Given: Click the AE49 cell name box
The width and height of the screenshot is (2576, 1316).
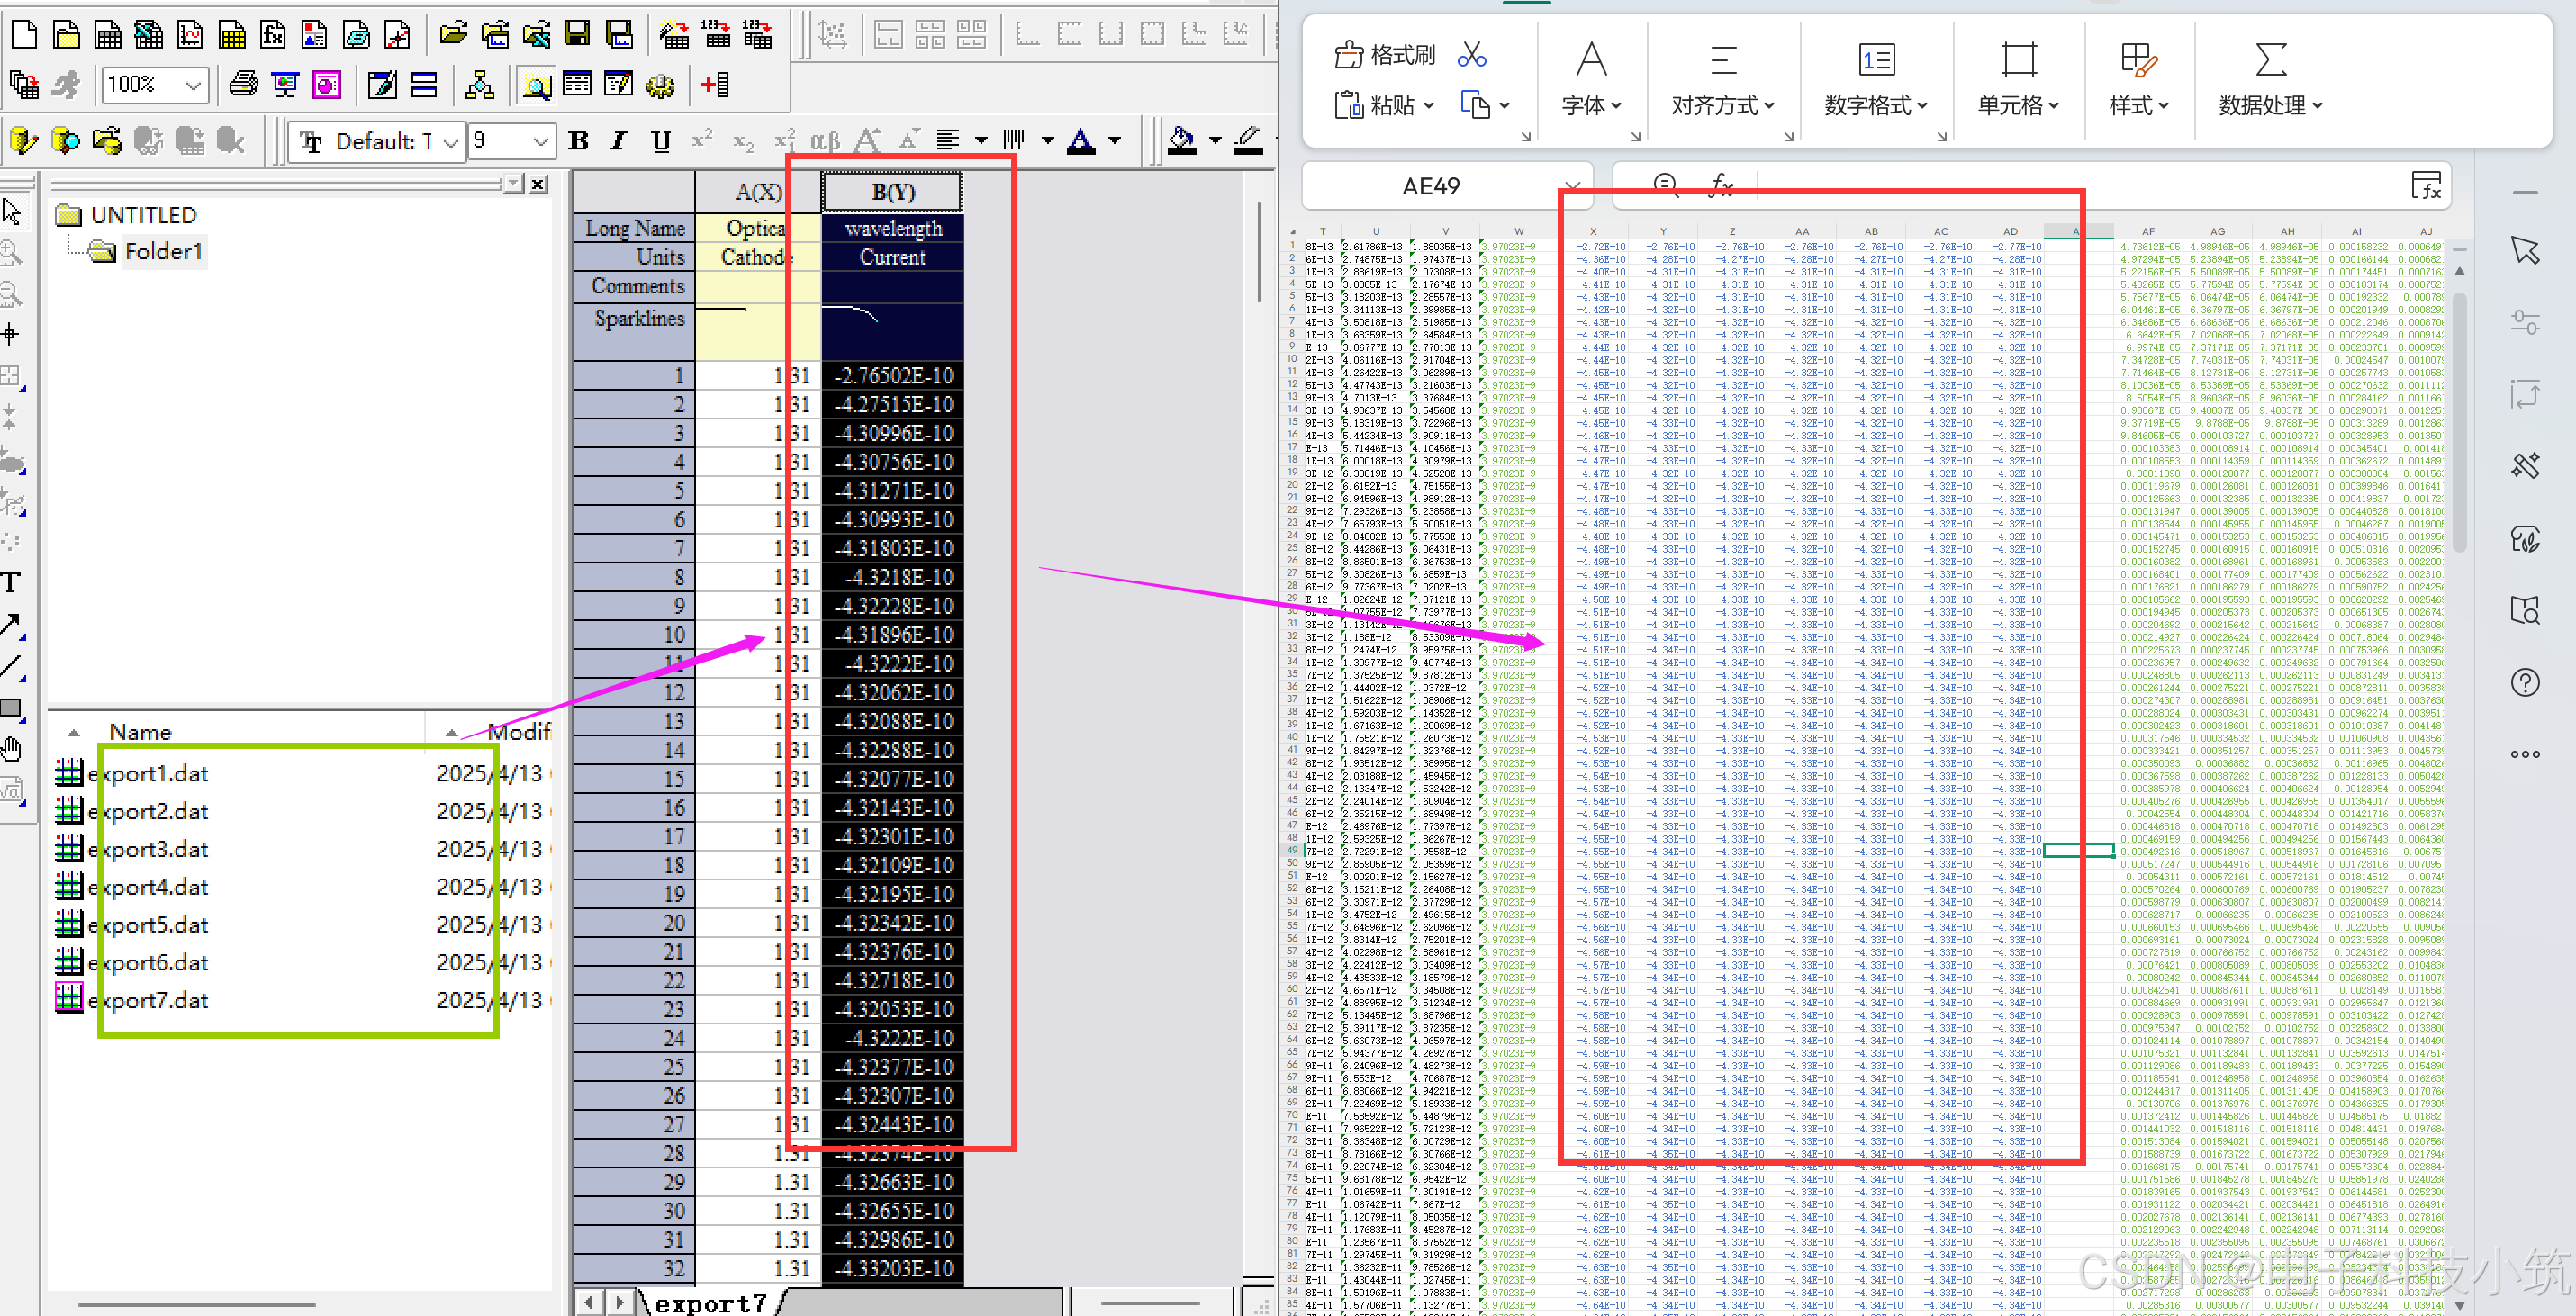Looking at the screenshot, I should (x=1431, y=186).
